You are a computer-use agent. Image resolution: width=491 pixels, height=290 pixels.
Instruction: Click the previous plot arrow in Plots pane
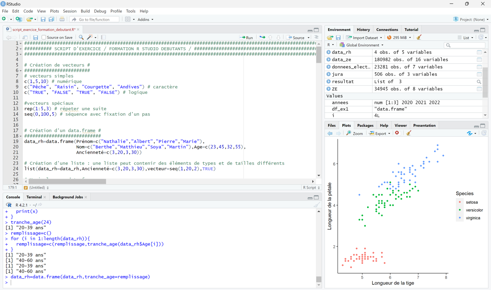330,133
